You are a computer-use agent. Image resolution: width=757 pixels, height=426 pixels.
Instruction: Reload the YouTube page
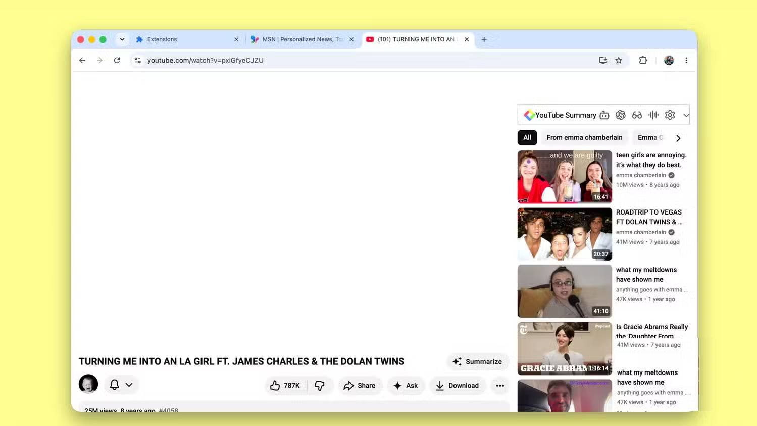[117, 60]
